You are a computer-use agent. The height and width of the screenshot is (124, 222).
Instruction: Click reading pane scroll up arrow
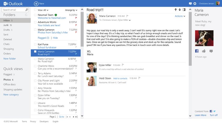[x=190, y=9]
